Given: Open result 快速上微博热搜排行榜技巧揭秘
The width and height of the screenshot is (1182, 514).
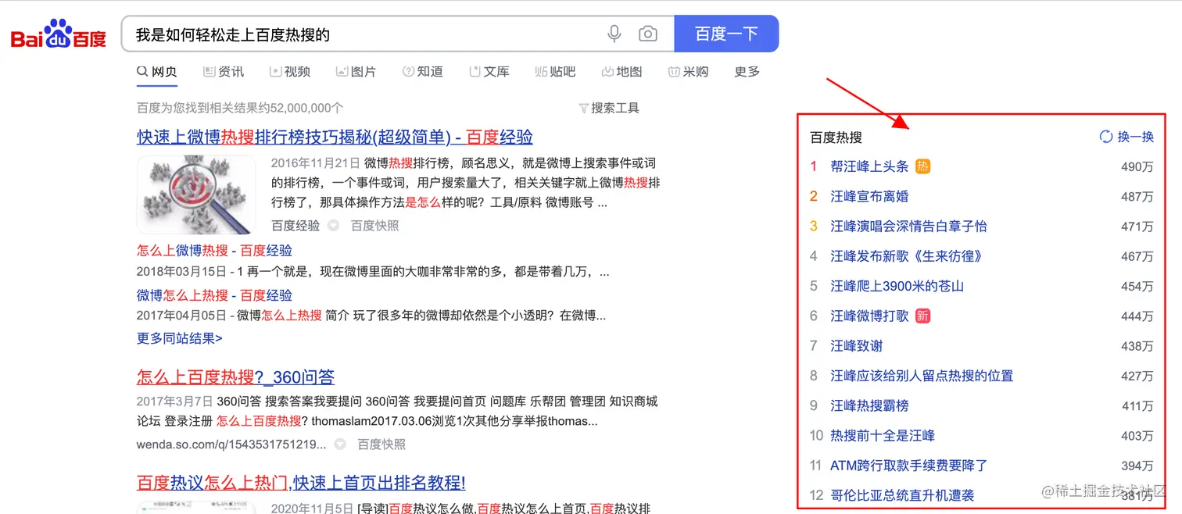Looking at the screenshot, I should pos(335,137).
